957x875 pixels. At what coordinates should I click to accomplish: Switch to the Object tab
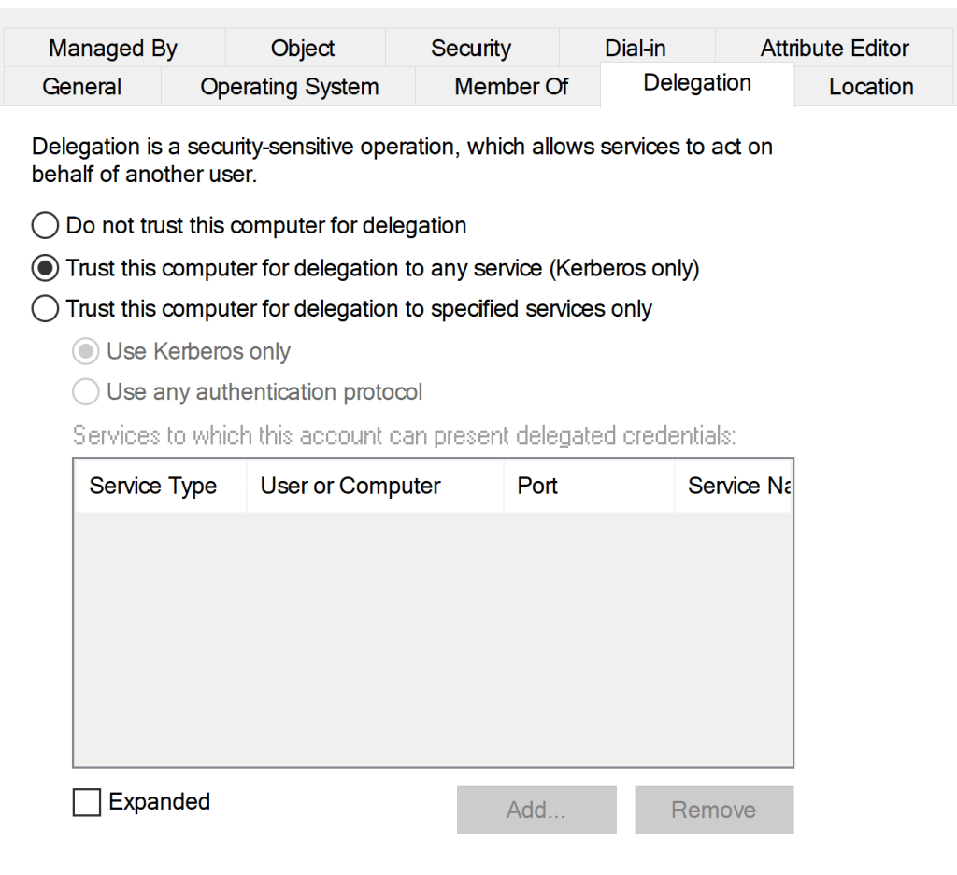[x=303, y=49]
